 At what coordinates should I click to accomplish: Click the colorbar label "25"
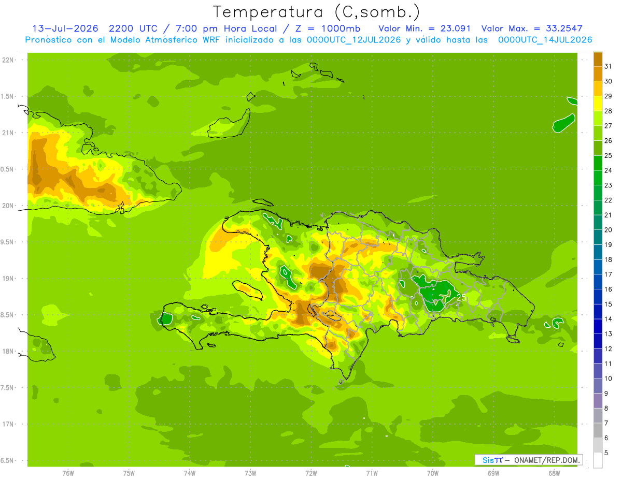coord(608,155)
